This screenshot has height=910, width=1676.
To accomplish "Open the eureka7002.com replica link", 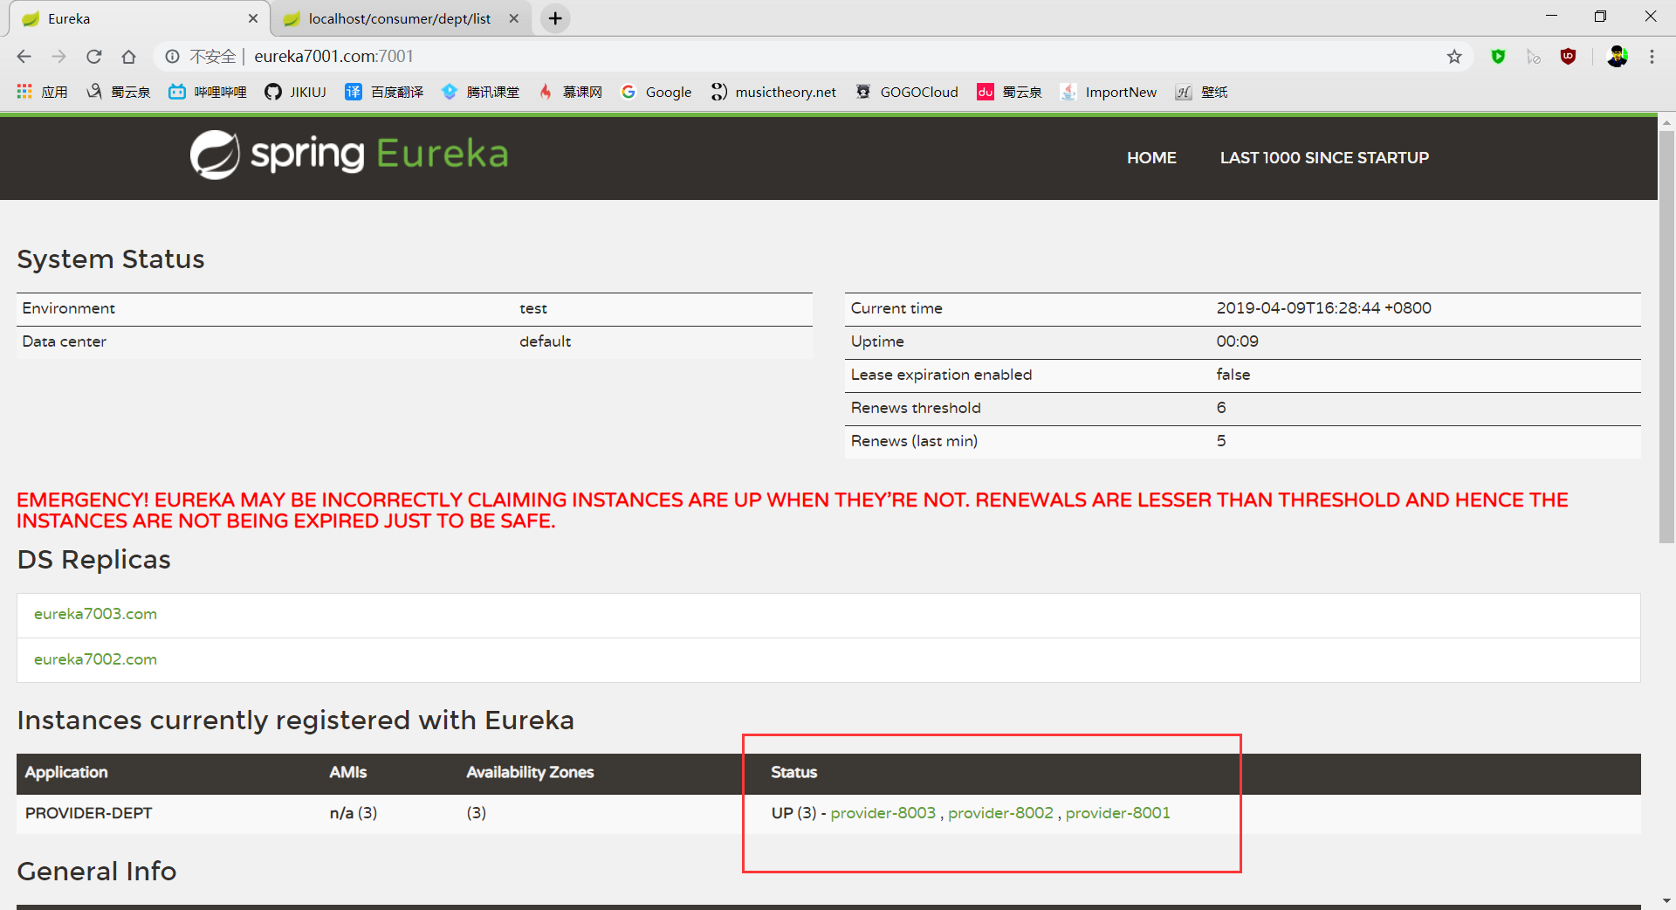I will 95,659.
